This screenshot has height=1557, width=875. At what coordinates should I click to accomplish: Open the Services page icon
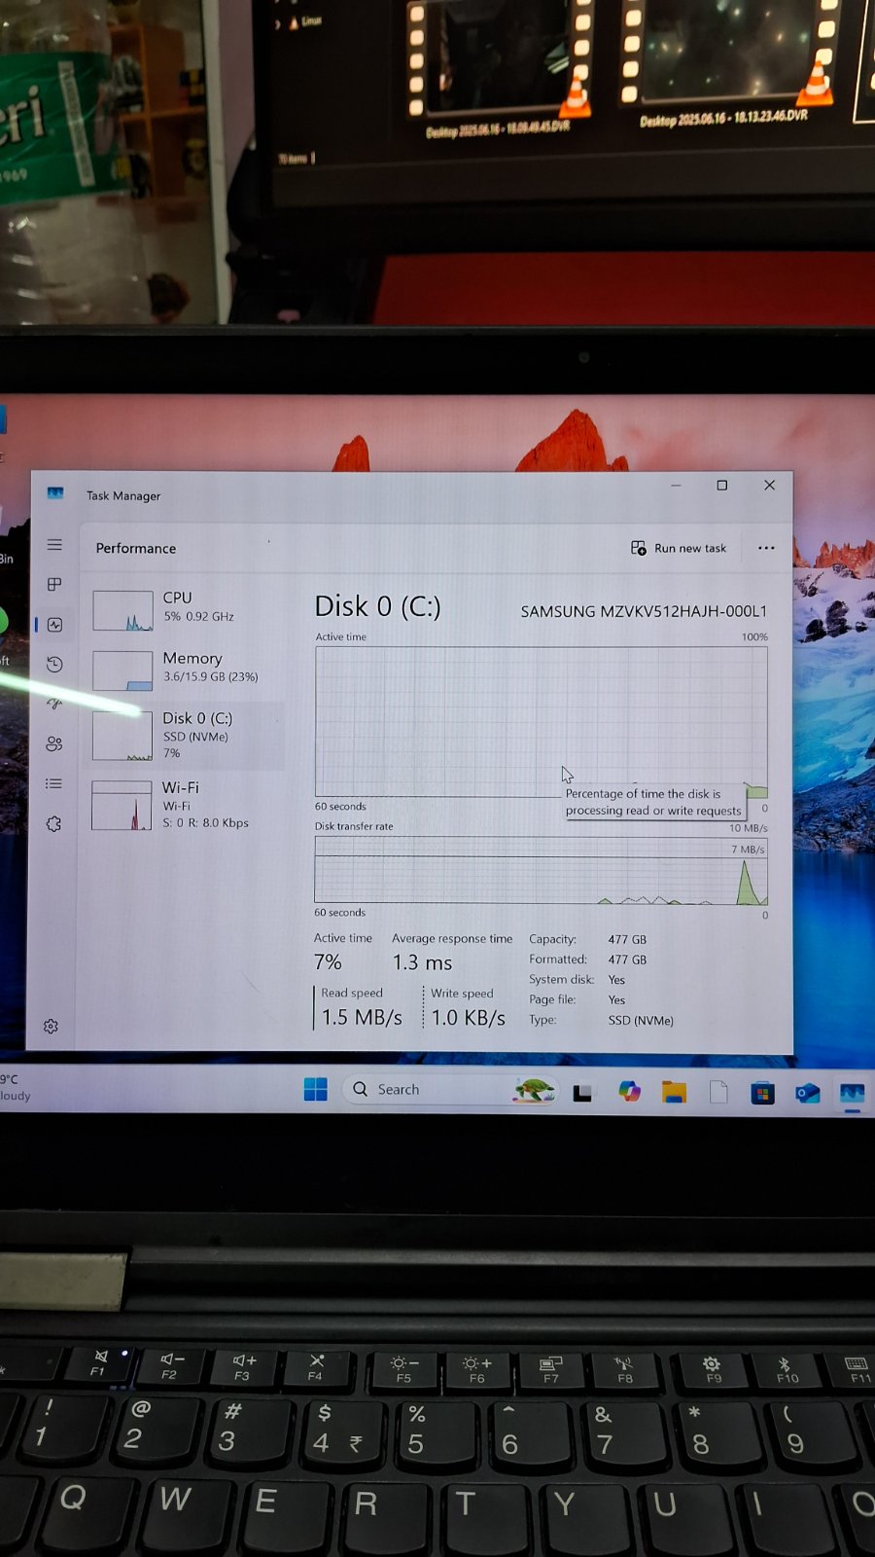tap(54, 823)
